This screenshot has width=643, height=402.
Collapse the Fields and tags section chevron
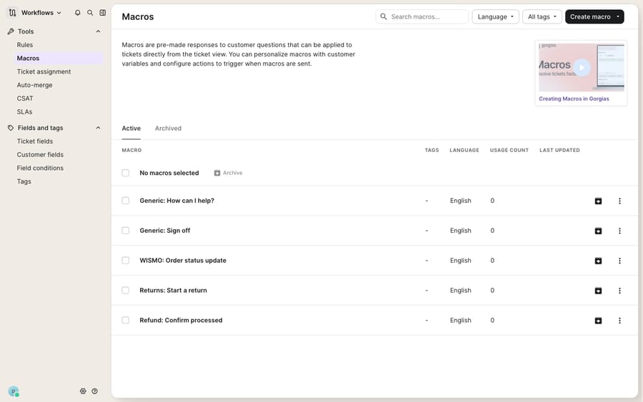[x=98, y=128]
